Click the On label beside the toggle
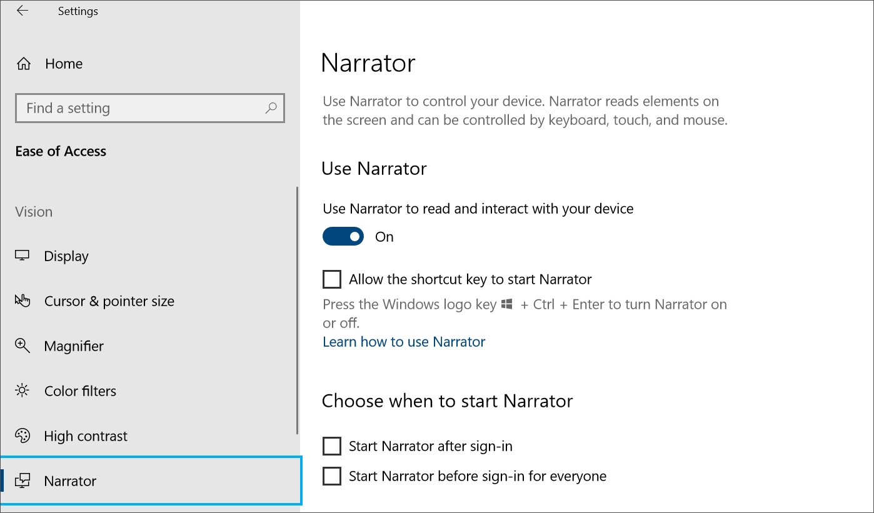The image size is (874, 513). coord(384,237)
